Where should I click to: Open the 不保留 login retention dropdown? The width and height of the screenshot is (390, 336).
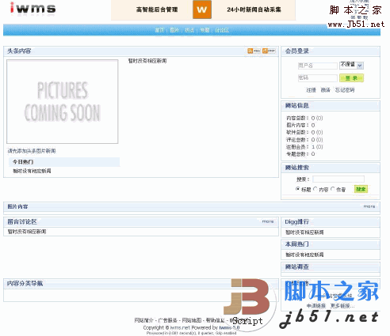[351, 66]
